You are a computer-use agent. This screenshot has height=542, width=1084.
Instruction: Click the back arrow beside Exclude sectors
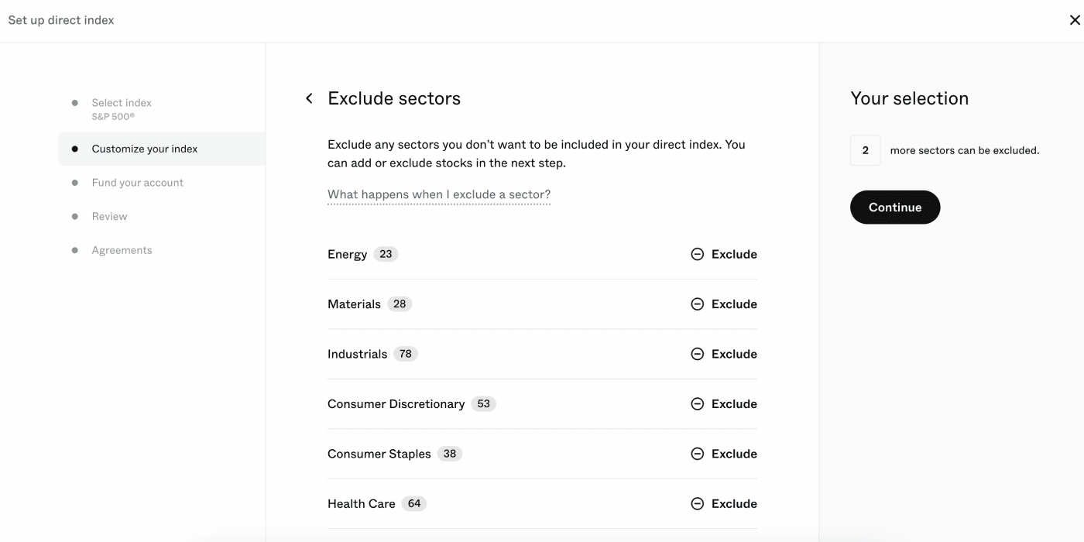[x=309, y=98]
